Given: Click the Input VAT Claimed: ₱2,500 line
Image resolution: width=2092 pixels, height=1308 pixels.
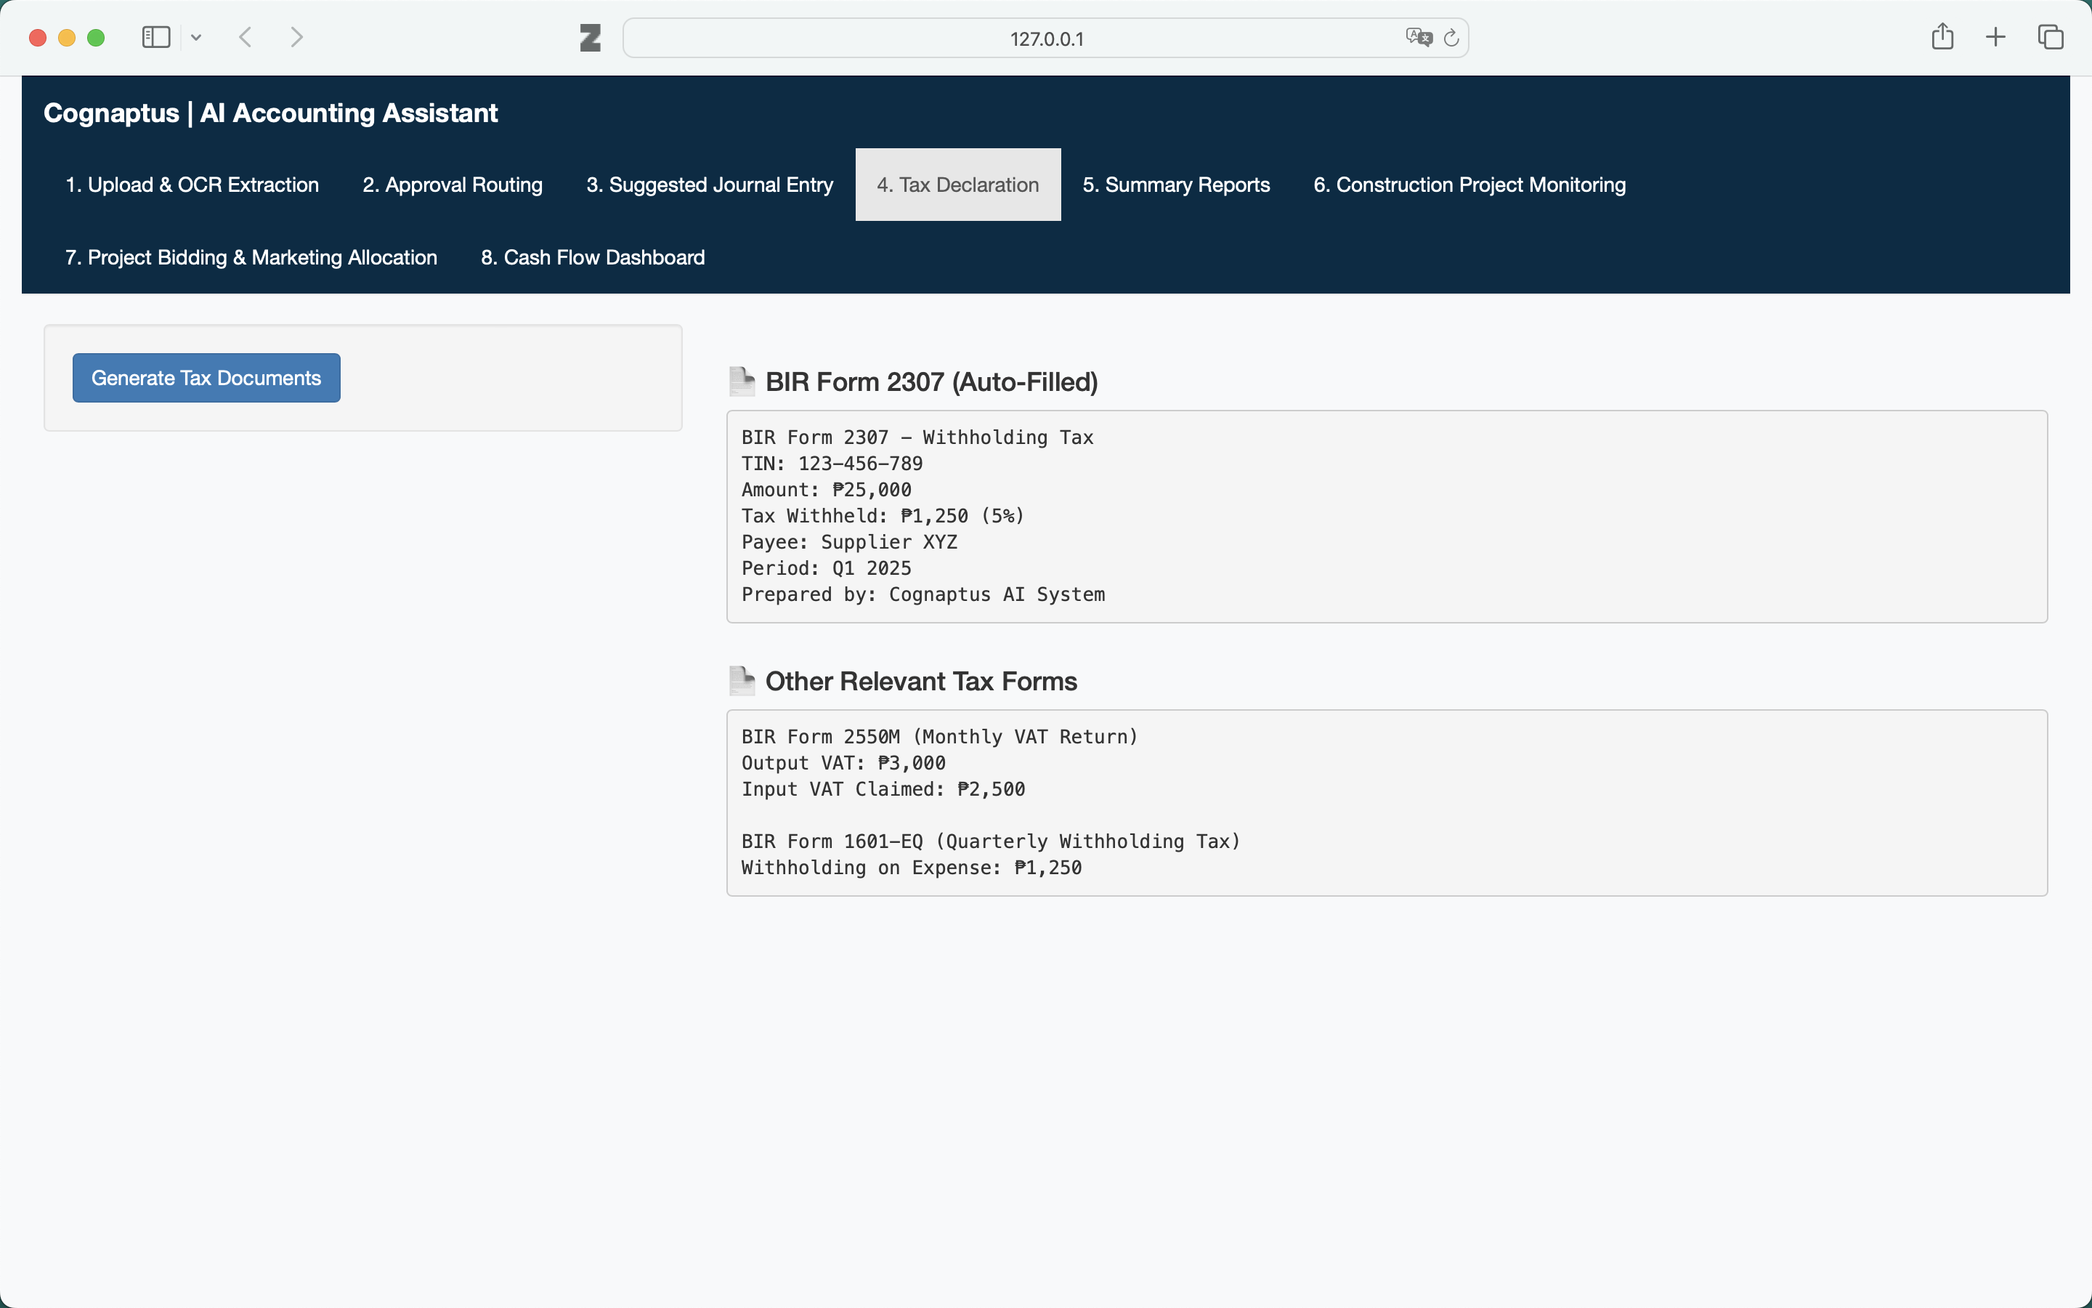Looking at the screenshot, I should [x=883, y=789].
